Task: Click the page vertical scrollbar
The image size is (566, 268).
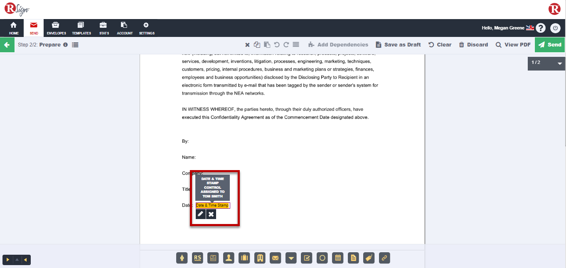Action: (x=564, y=104)
